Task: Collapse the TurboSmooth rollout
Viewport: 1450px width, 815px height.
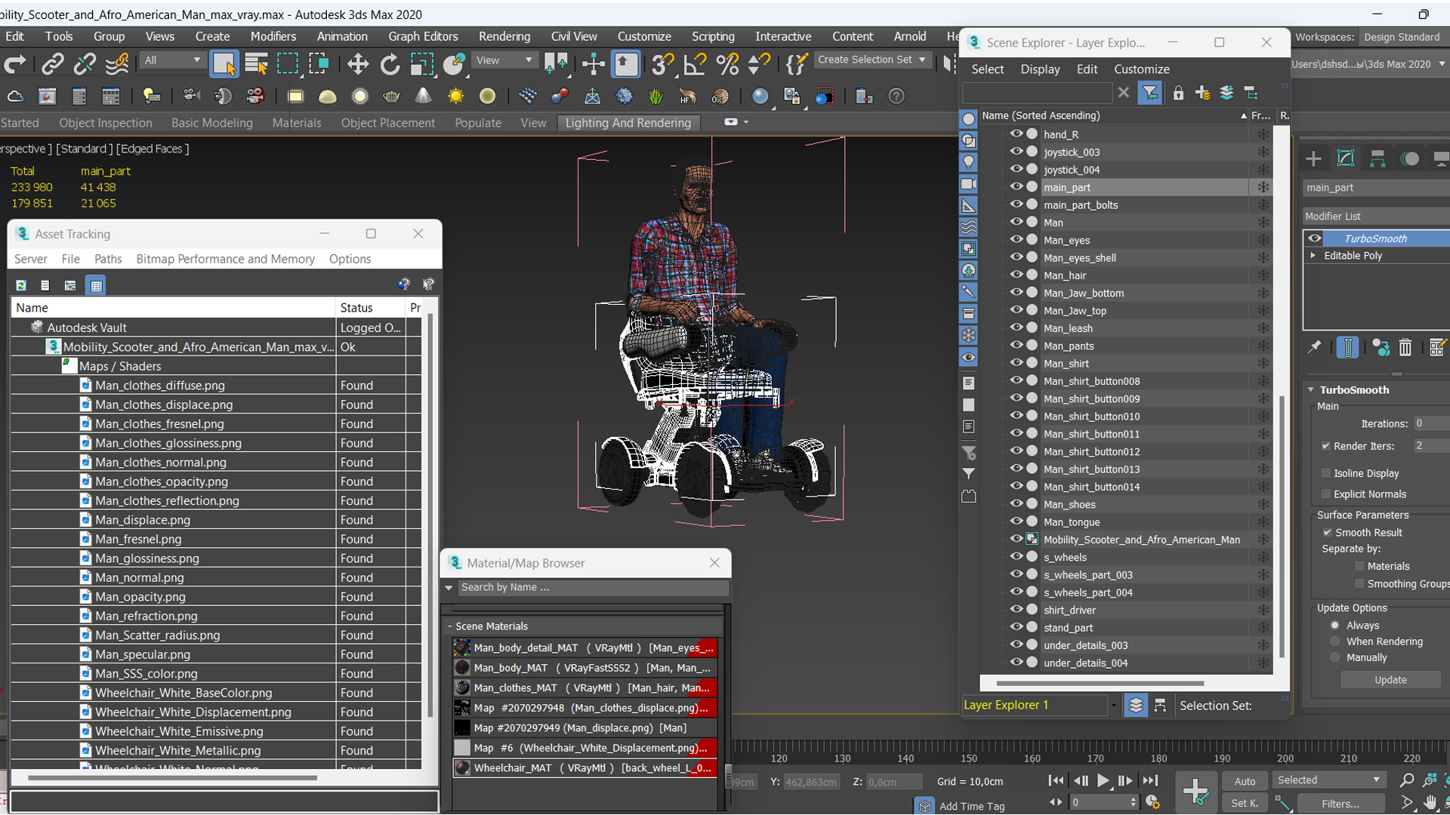Action: click(1311, 390)
